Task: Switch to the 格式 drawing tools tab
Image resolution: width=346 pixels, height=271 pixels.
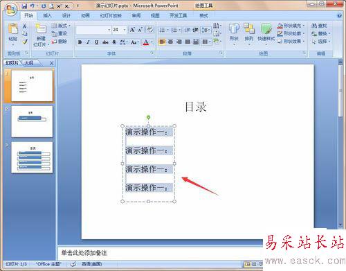Action: pyautogui.click(x=203, y=15)
